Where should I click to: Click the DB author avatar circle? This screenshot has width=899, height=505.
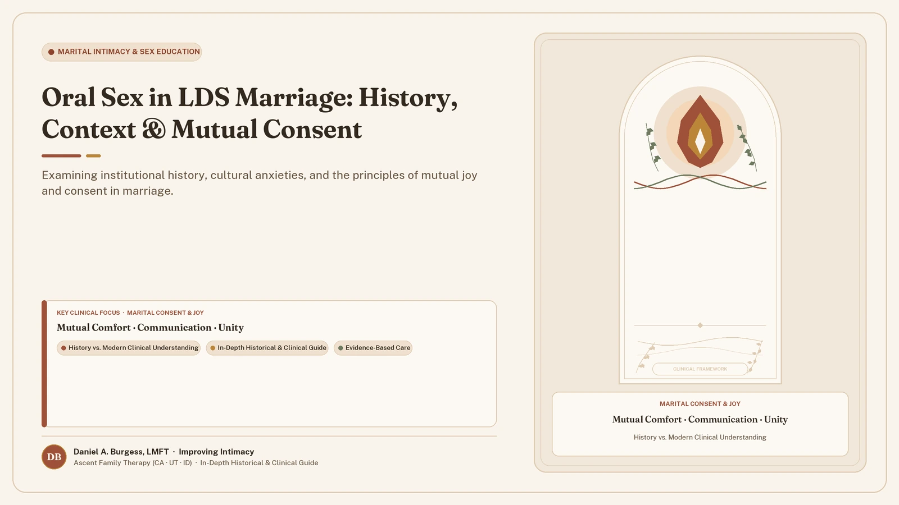coord(54,457)
